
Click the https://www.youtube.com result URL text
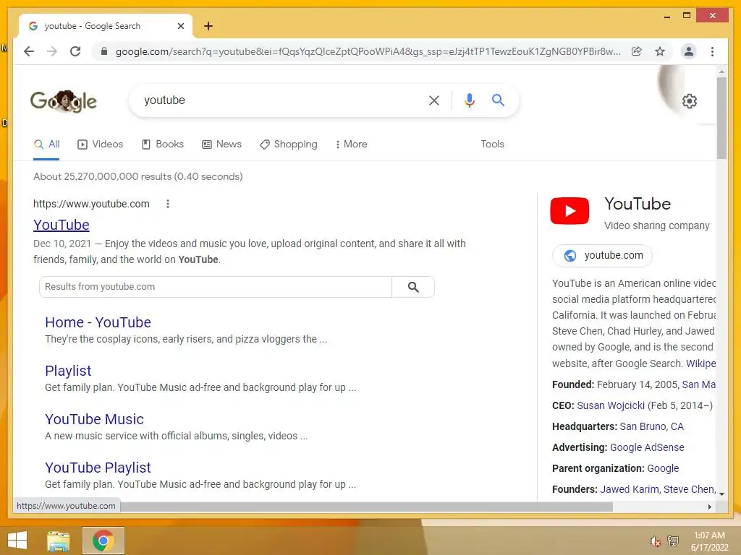pyautogui.click(x=91, y=204)
